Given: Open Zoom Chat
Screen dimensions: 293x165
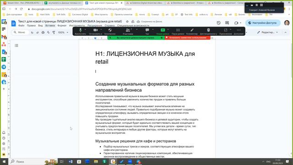Looking at the screenshot, I should (x=147, y=31).
